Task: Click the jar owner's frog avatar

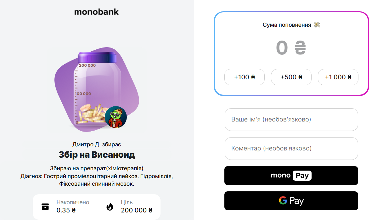Action: click(115, 117)
